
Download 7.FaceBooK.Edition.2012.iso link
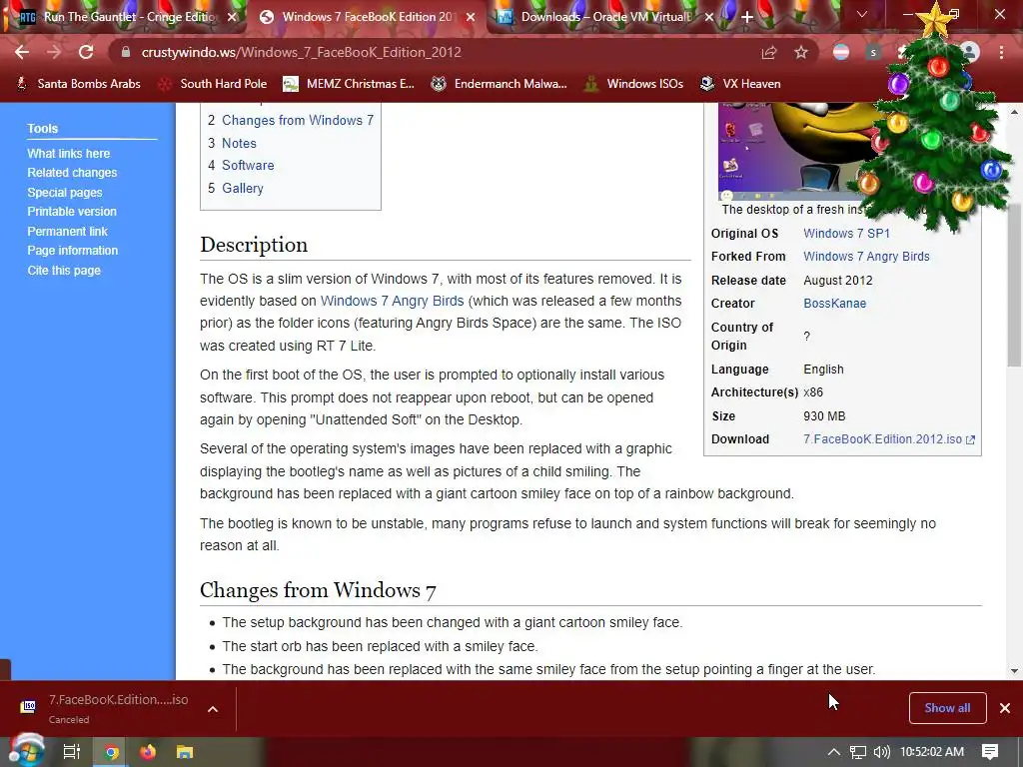888,439
